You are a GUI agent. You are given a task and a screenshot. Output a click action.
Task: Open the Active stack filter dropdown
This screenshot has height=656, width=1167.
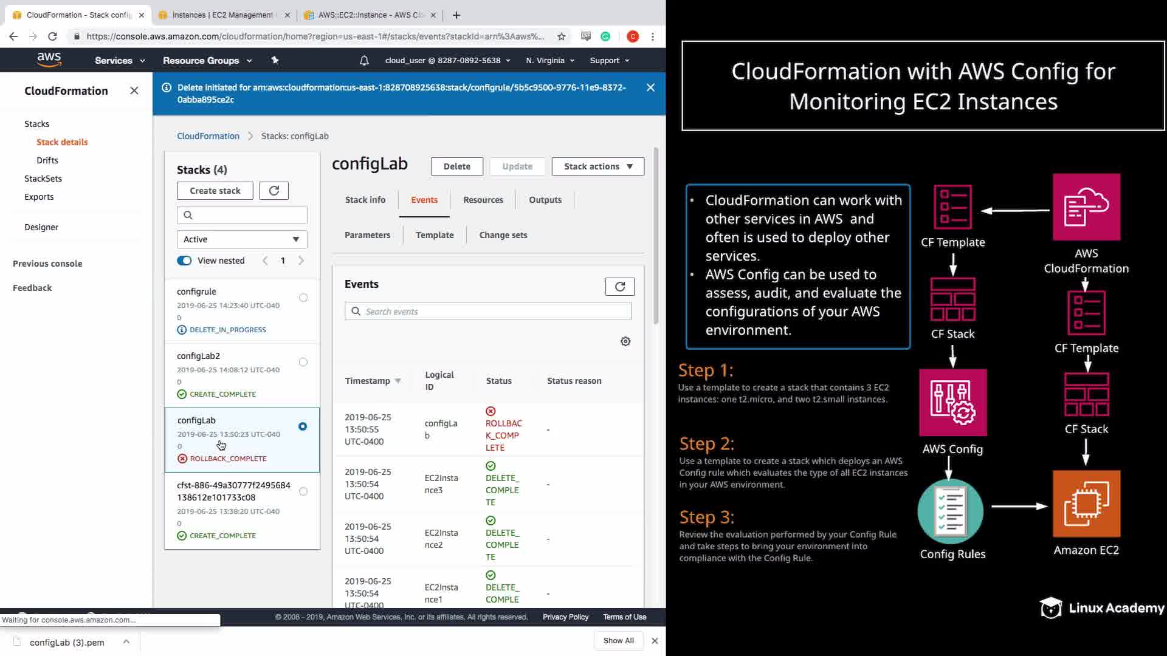[242, 239]
